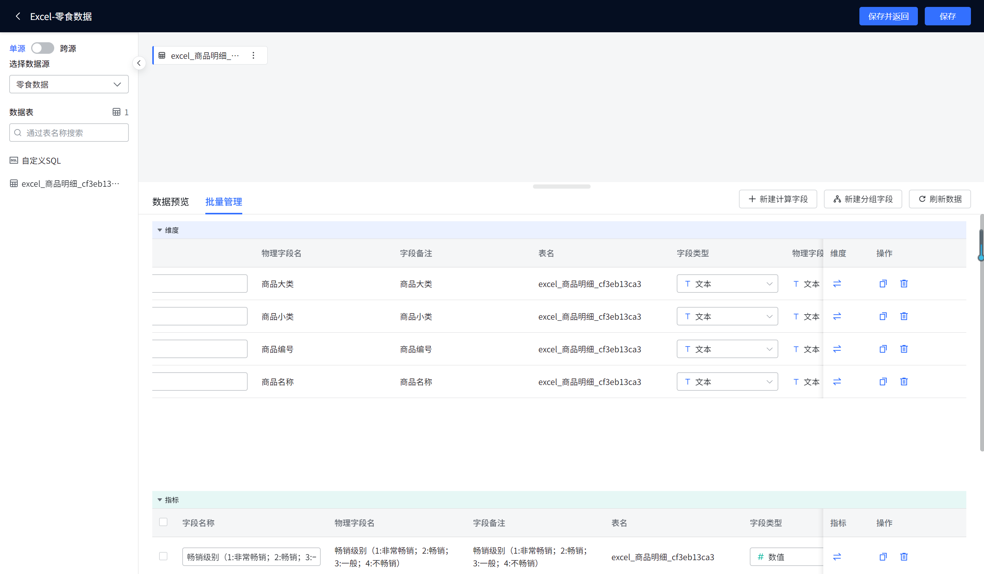Select the 批量管理 tab
Screen dimensions: 984x574
click(x=223, y=202)
